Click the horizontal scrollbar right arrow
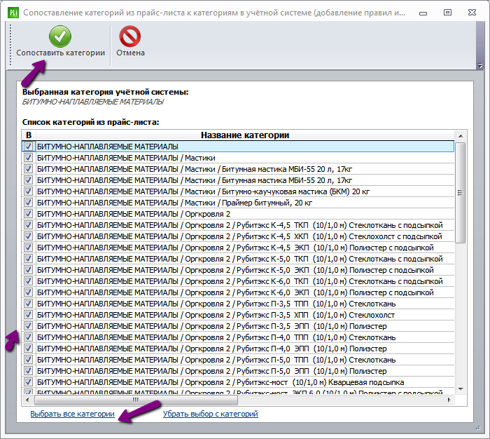This screenshot has height=439, width=490. tap(449, 400)
